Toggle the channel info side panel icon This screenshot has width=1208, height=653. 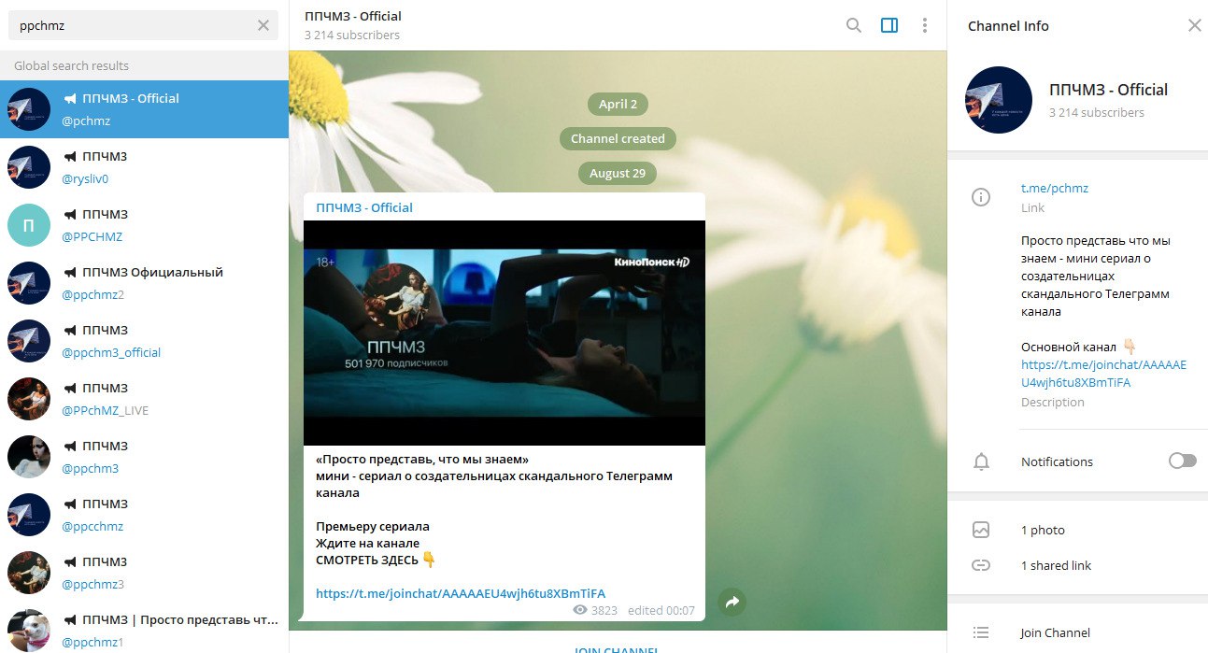[x=889, y=25]
